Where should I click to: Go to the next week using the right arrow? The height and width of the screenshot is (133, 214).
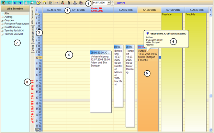pos(211,10)
